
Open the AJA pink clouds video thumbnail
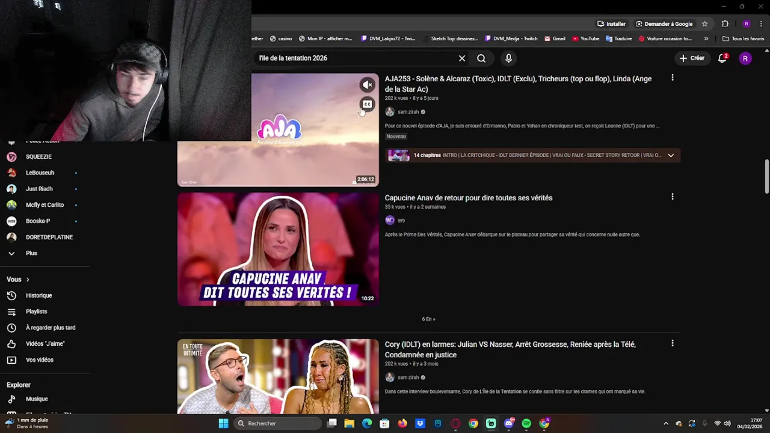[x=278, y=130]
